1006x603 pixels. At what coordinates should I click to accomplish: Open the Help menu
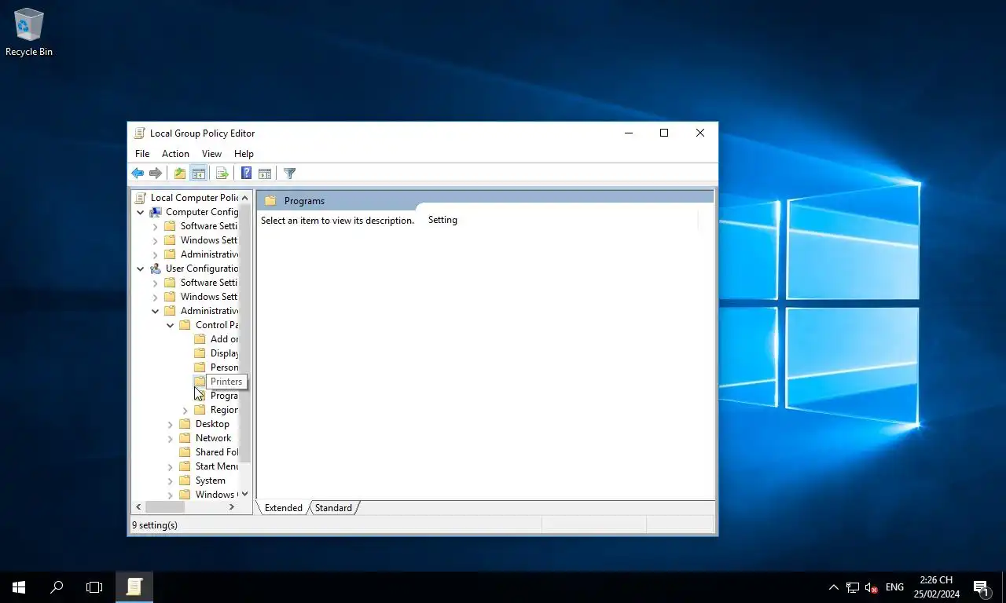coord(244,154)
